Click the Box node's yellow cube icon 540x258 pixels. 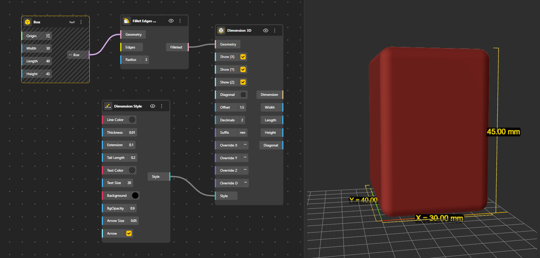point(28,22)
